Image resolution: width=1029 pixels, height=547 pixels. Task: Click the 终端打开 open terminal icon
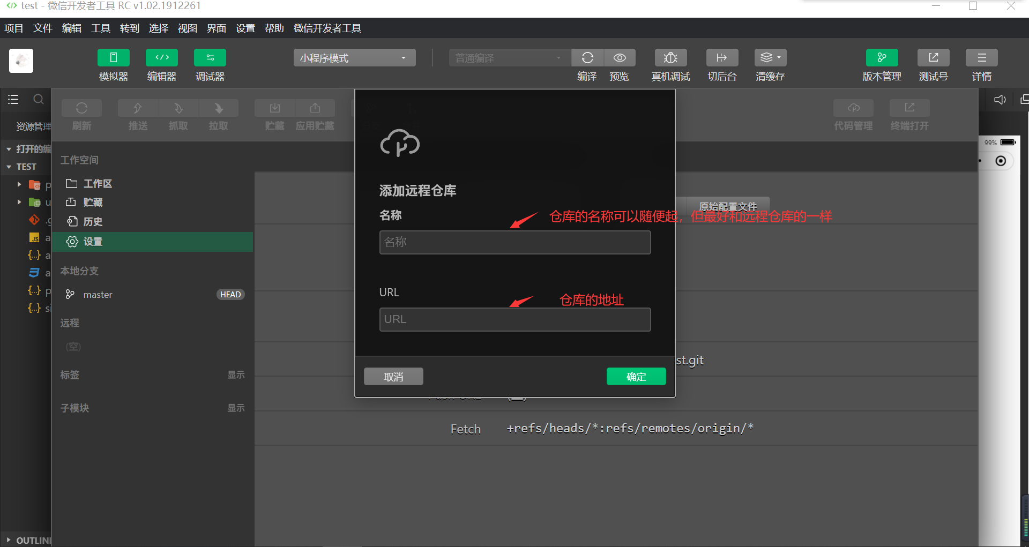point(909,108)
